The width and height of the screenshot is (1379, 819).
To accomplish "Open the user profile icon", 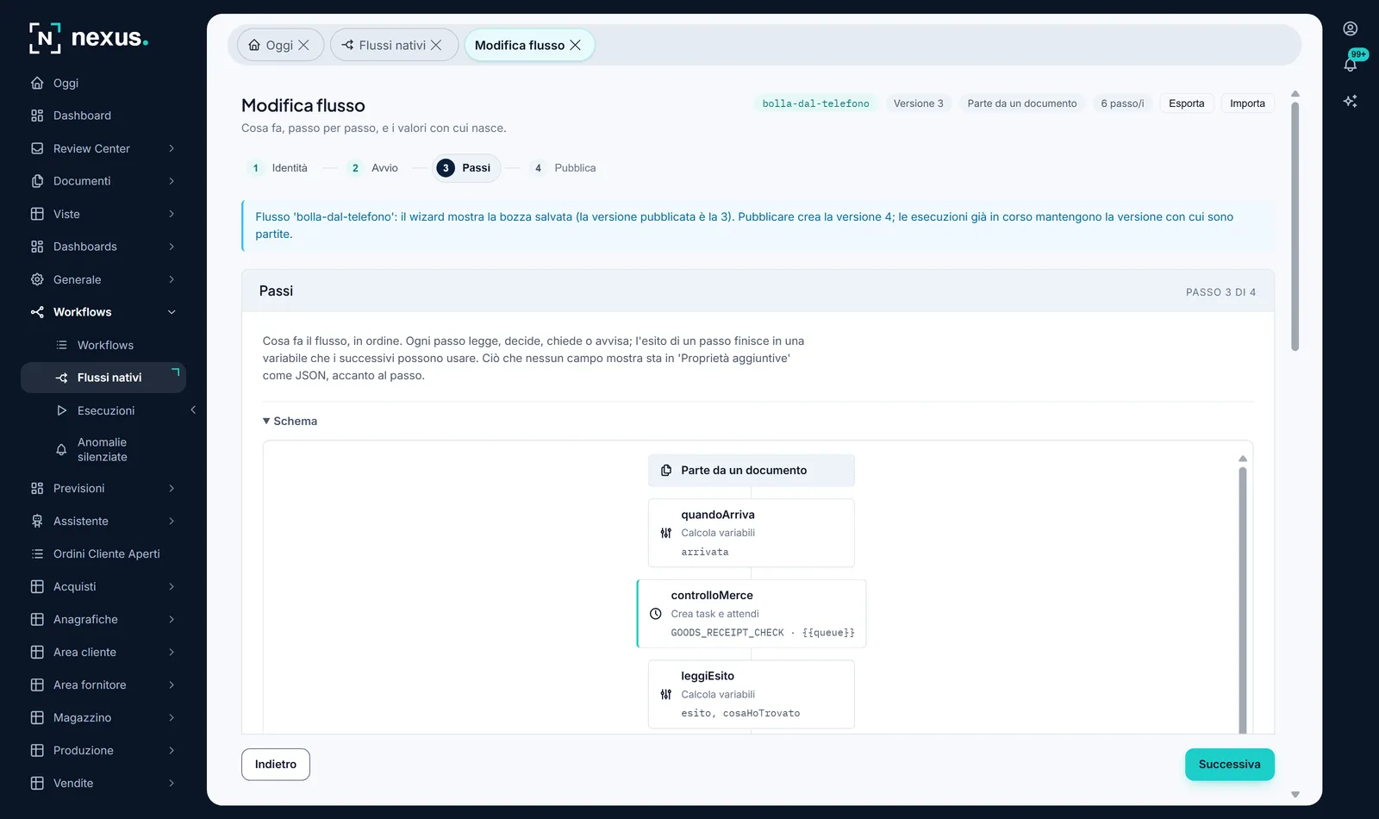I will click(x=1351, y=28).
